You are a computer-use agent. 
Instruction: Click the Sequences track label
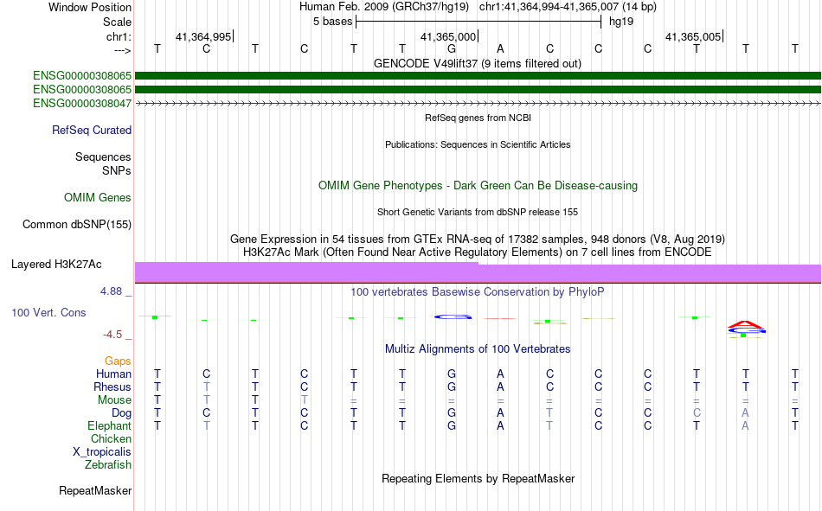103,156
